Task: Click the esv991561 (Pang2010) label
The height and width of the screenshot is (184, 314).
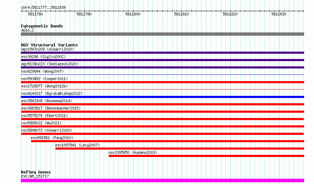Action: point(52,138)
